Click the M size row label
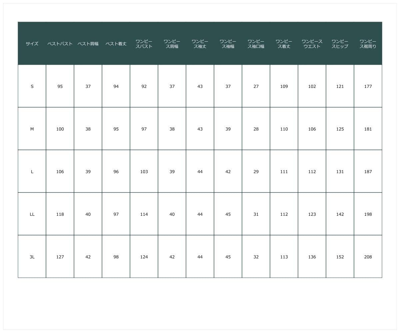The width and height of the screenshot is (400, 333). click(x=32, y=129)
